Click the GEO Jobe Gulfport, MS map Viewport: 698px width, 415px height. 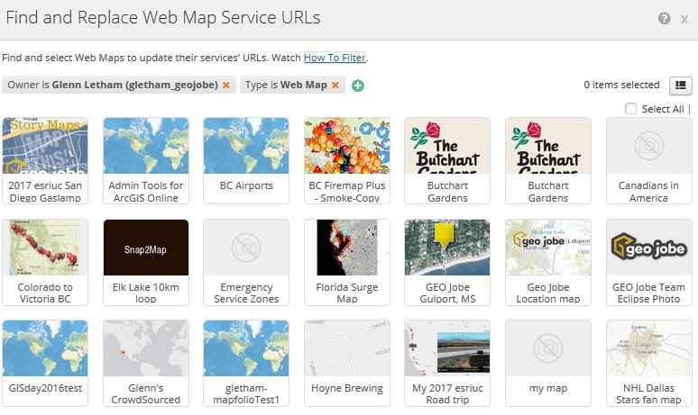tap(447, 261)
